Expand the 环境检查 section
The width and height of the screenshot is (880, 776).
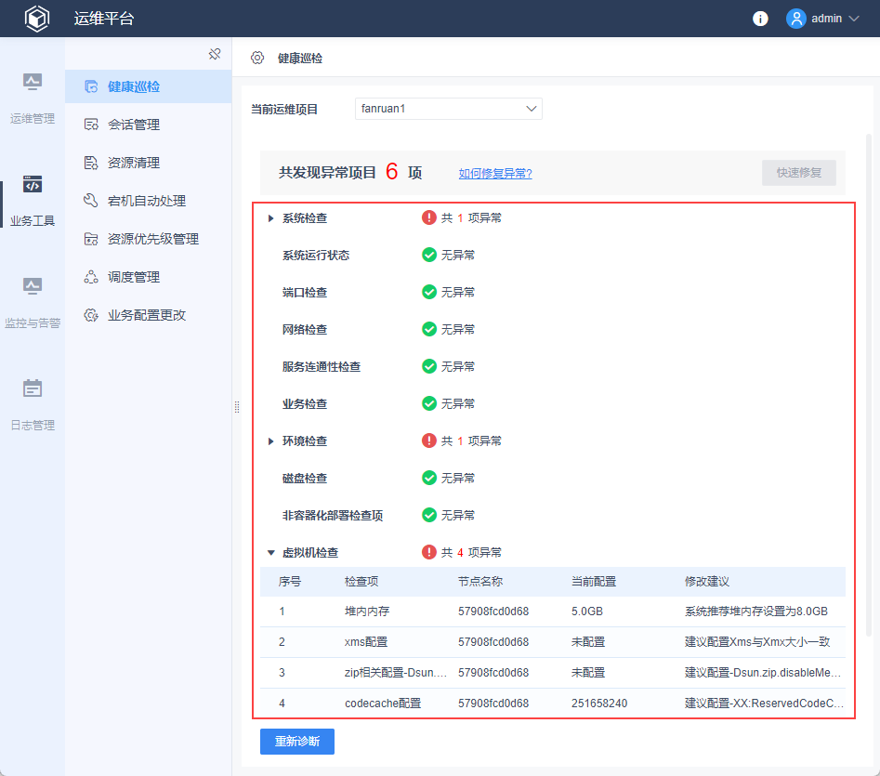point(270,441)
